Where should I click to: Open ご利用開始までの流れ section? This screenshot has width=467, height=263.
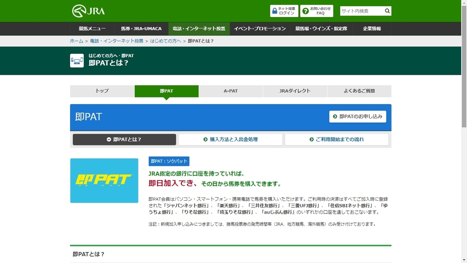coord(337,139)
